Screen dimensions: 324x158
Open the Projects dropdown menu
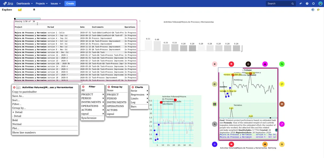pos(42,3)
